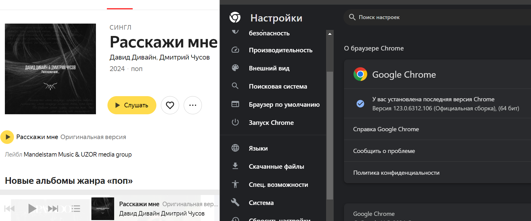Open the Браузер по умолчанию section
Viewport: 531px width, 221px height.
(284, 104)
